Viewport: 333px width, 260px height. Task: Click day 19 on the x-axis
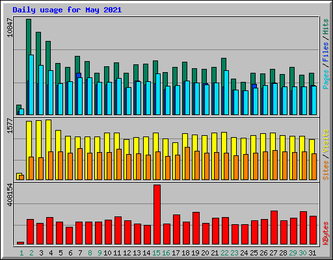coord(195,253)
